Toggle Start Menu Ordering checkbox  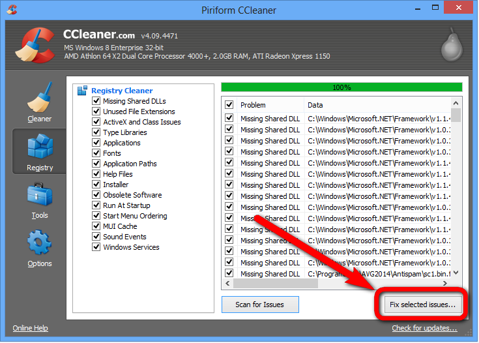96,216
